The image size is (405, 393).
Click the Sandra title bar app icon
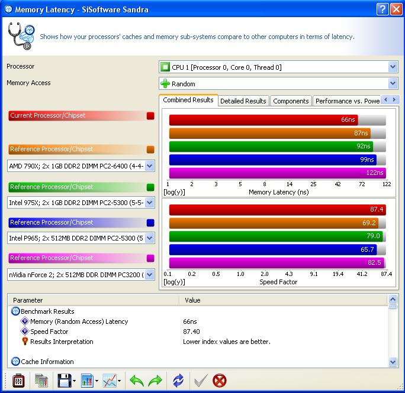[8, 9]
